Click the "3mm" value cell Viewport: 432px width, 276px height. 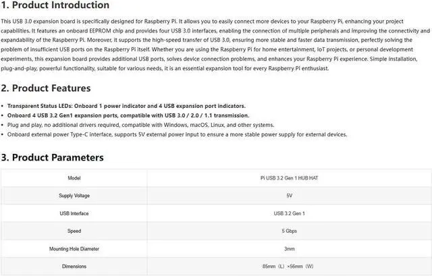click(x=289, y=248)
